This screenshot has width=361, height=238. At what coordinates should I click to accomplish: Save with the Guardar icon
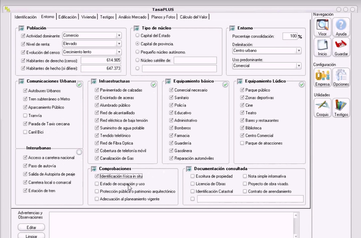[341, 47]
